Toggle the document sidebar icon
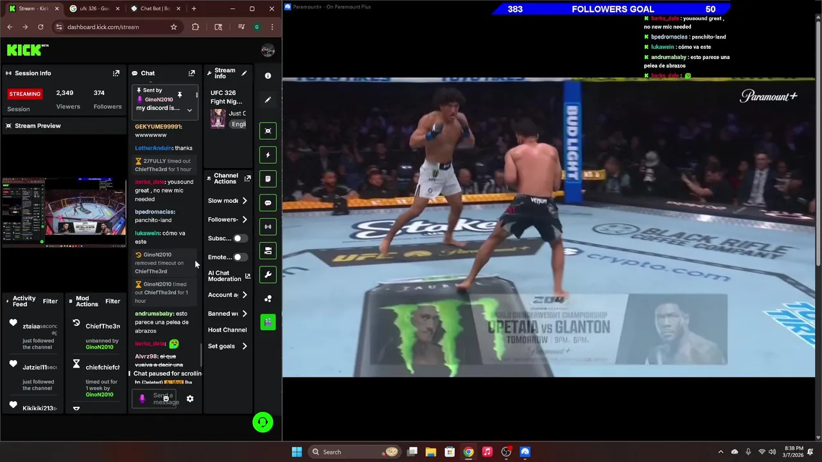 268,178
